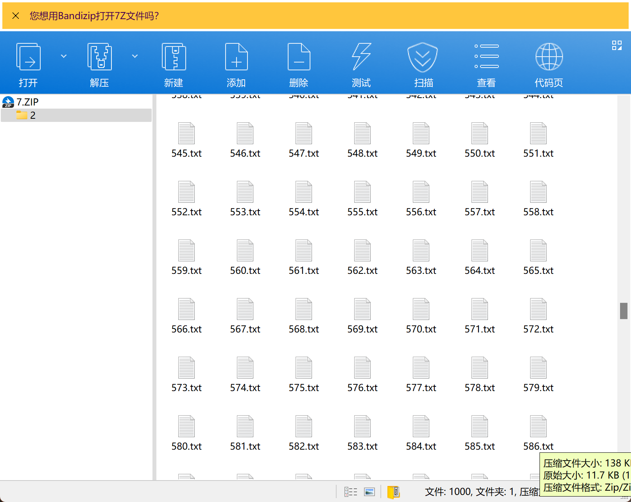Image resolution: width=631 pixels, height=502 pixels.
Task: Select folder 2 in the tree
Action: (76, 115)
